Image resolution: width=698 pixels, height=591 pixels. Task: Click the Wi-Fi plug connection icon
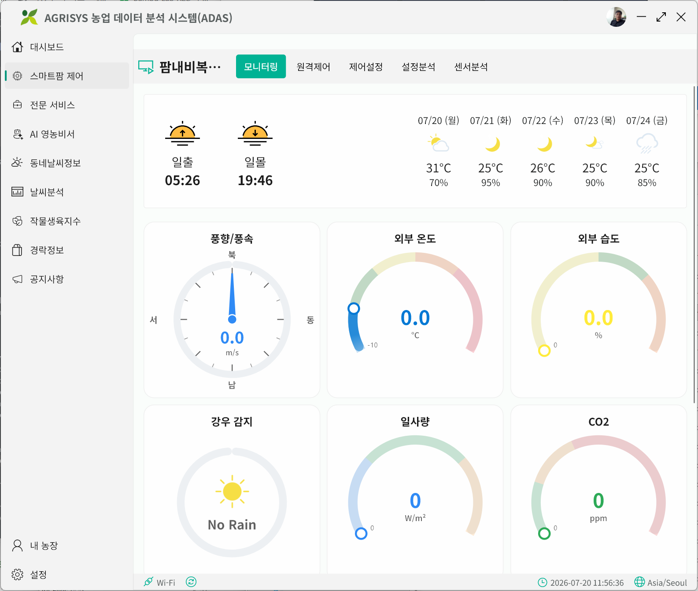(148, 582)
